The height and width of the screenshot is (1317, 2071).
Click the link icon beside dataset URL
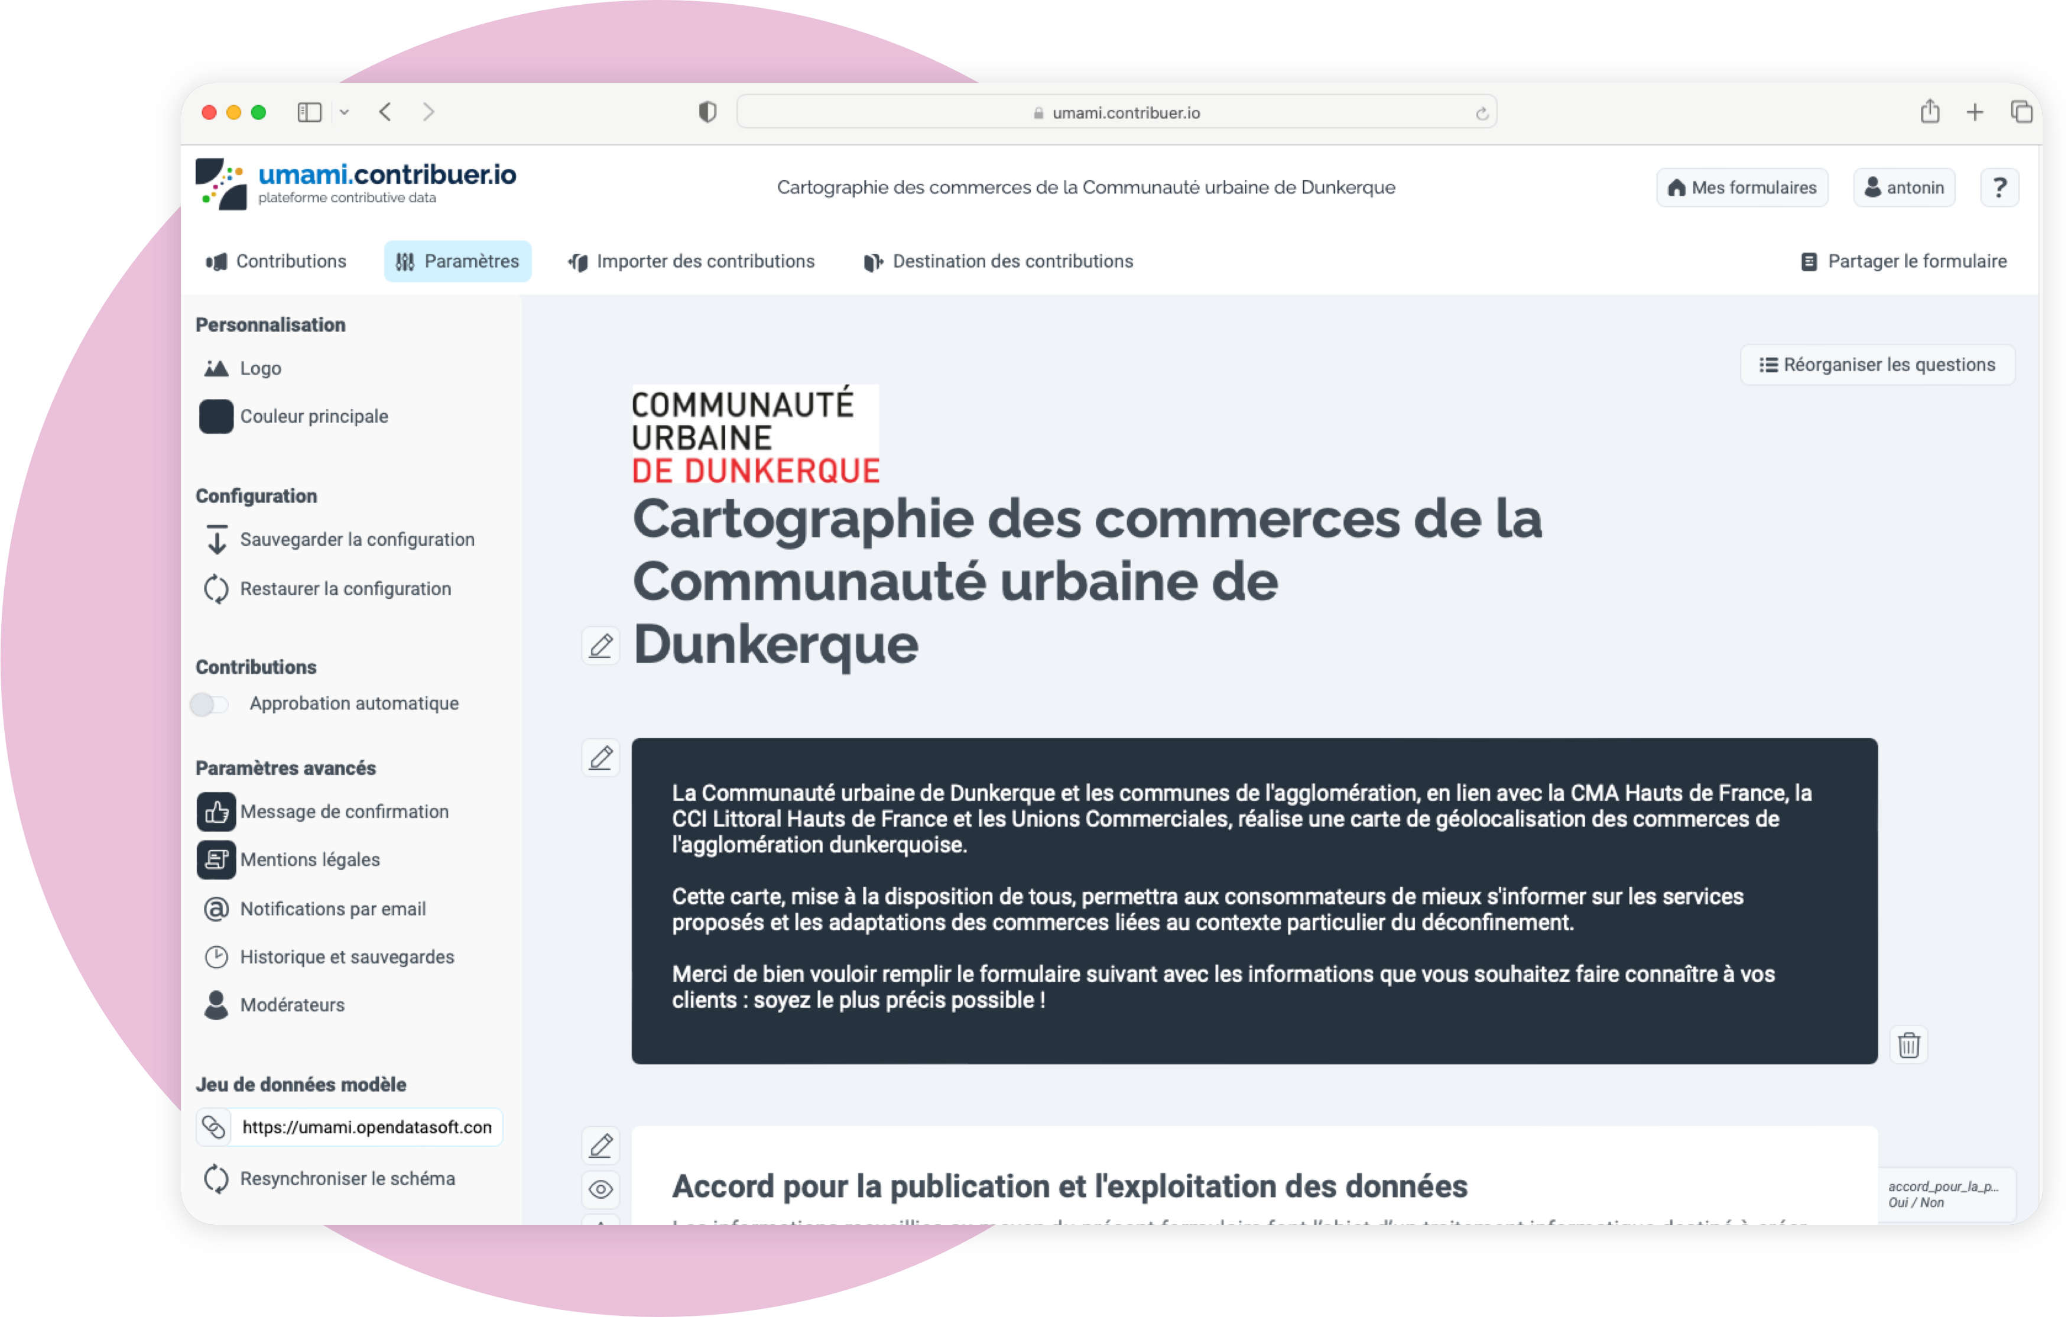pos(213,1127)
